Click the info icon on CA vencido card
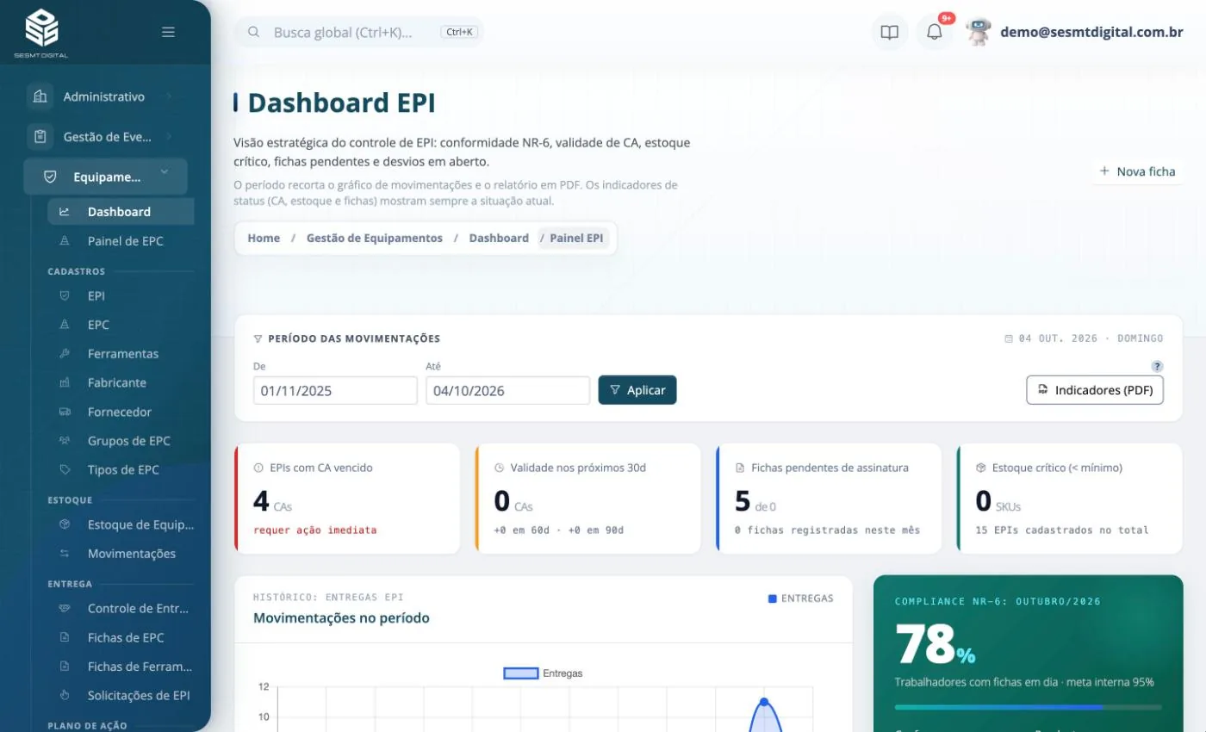 point(258,468)
